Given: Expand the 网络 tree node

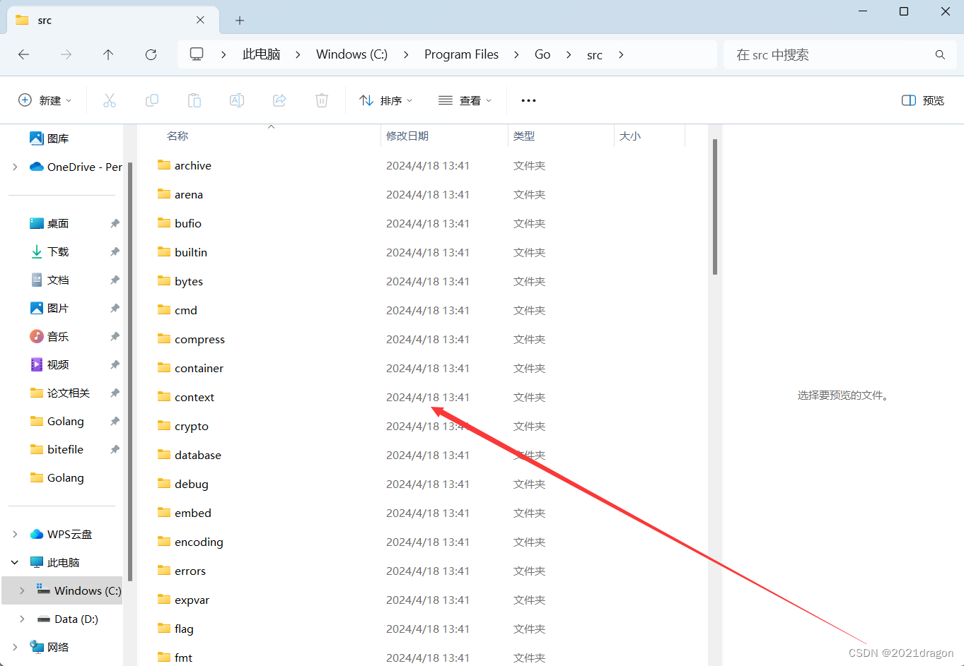Looking at the screenshot, I should coord(15,647).
